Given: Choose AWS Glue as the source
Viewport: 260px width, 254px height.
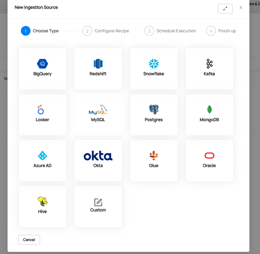Looking at the screenshot, I should (154, 161).
